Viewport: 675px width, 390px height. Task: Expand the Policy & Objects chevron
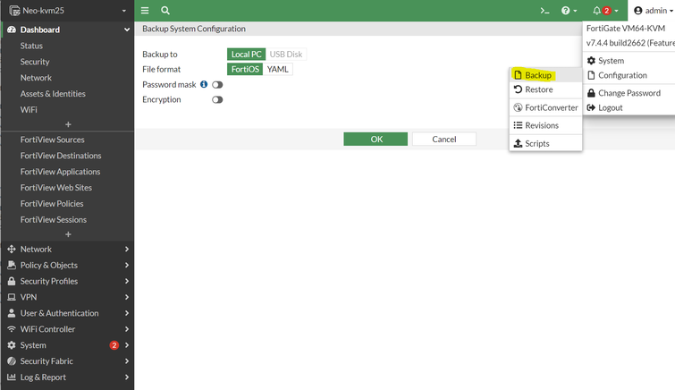pyautogui.click(x=127, y=265)
